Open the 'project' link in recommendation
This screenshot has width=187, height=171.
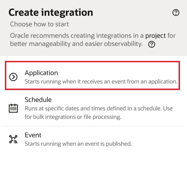(x=155, y=36)
